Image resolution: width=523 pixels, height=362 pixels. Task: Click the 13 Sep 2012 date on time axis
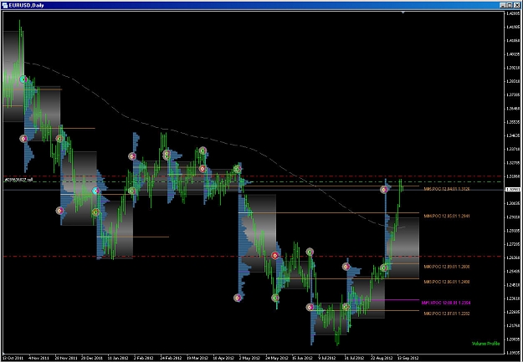click(408, 358)
